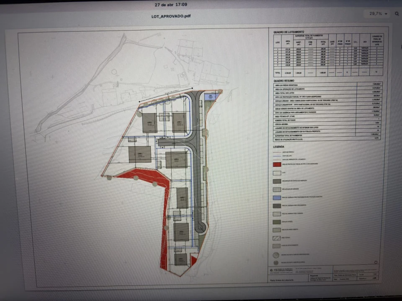This screenshot has height=301, width=402.
Task: Click the light circle tree symbol in legend
Action: pyautogui.click(x=276, y=254)
